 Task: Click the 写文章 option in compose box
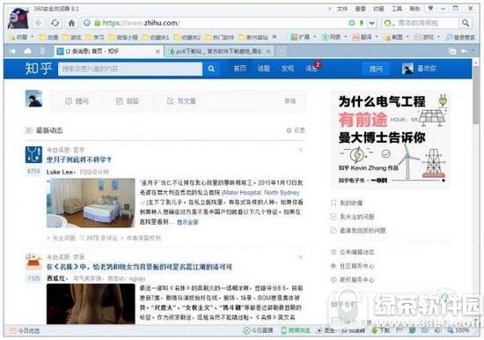point(181,101)
